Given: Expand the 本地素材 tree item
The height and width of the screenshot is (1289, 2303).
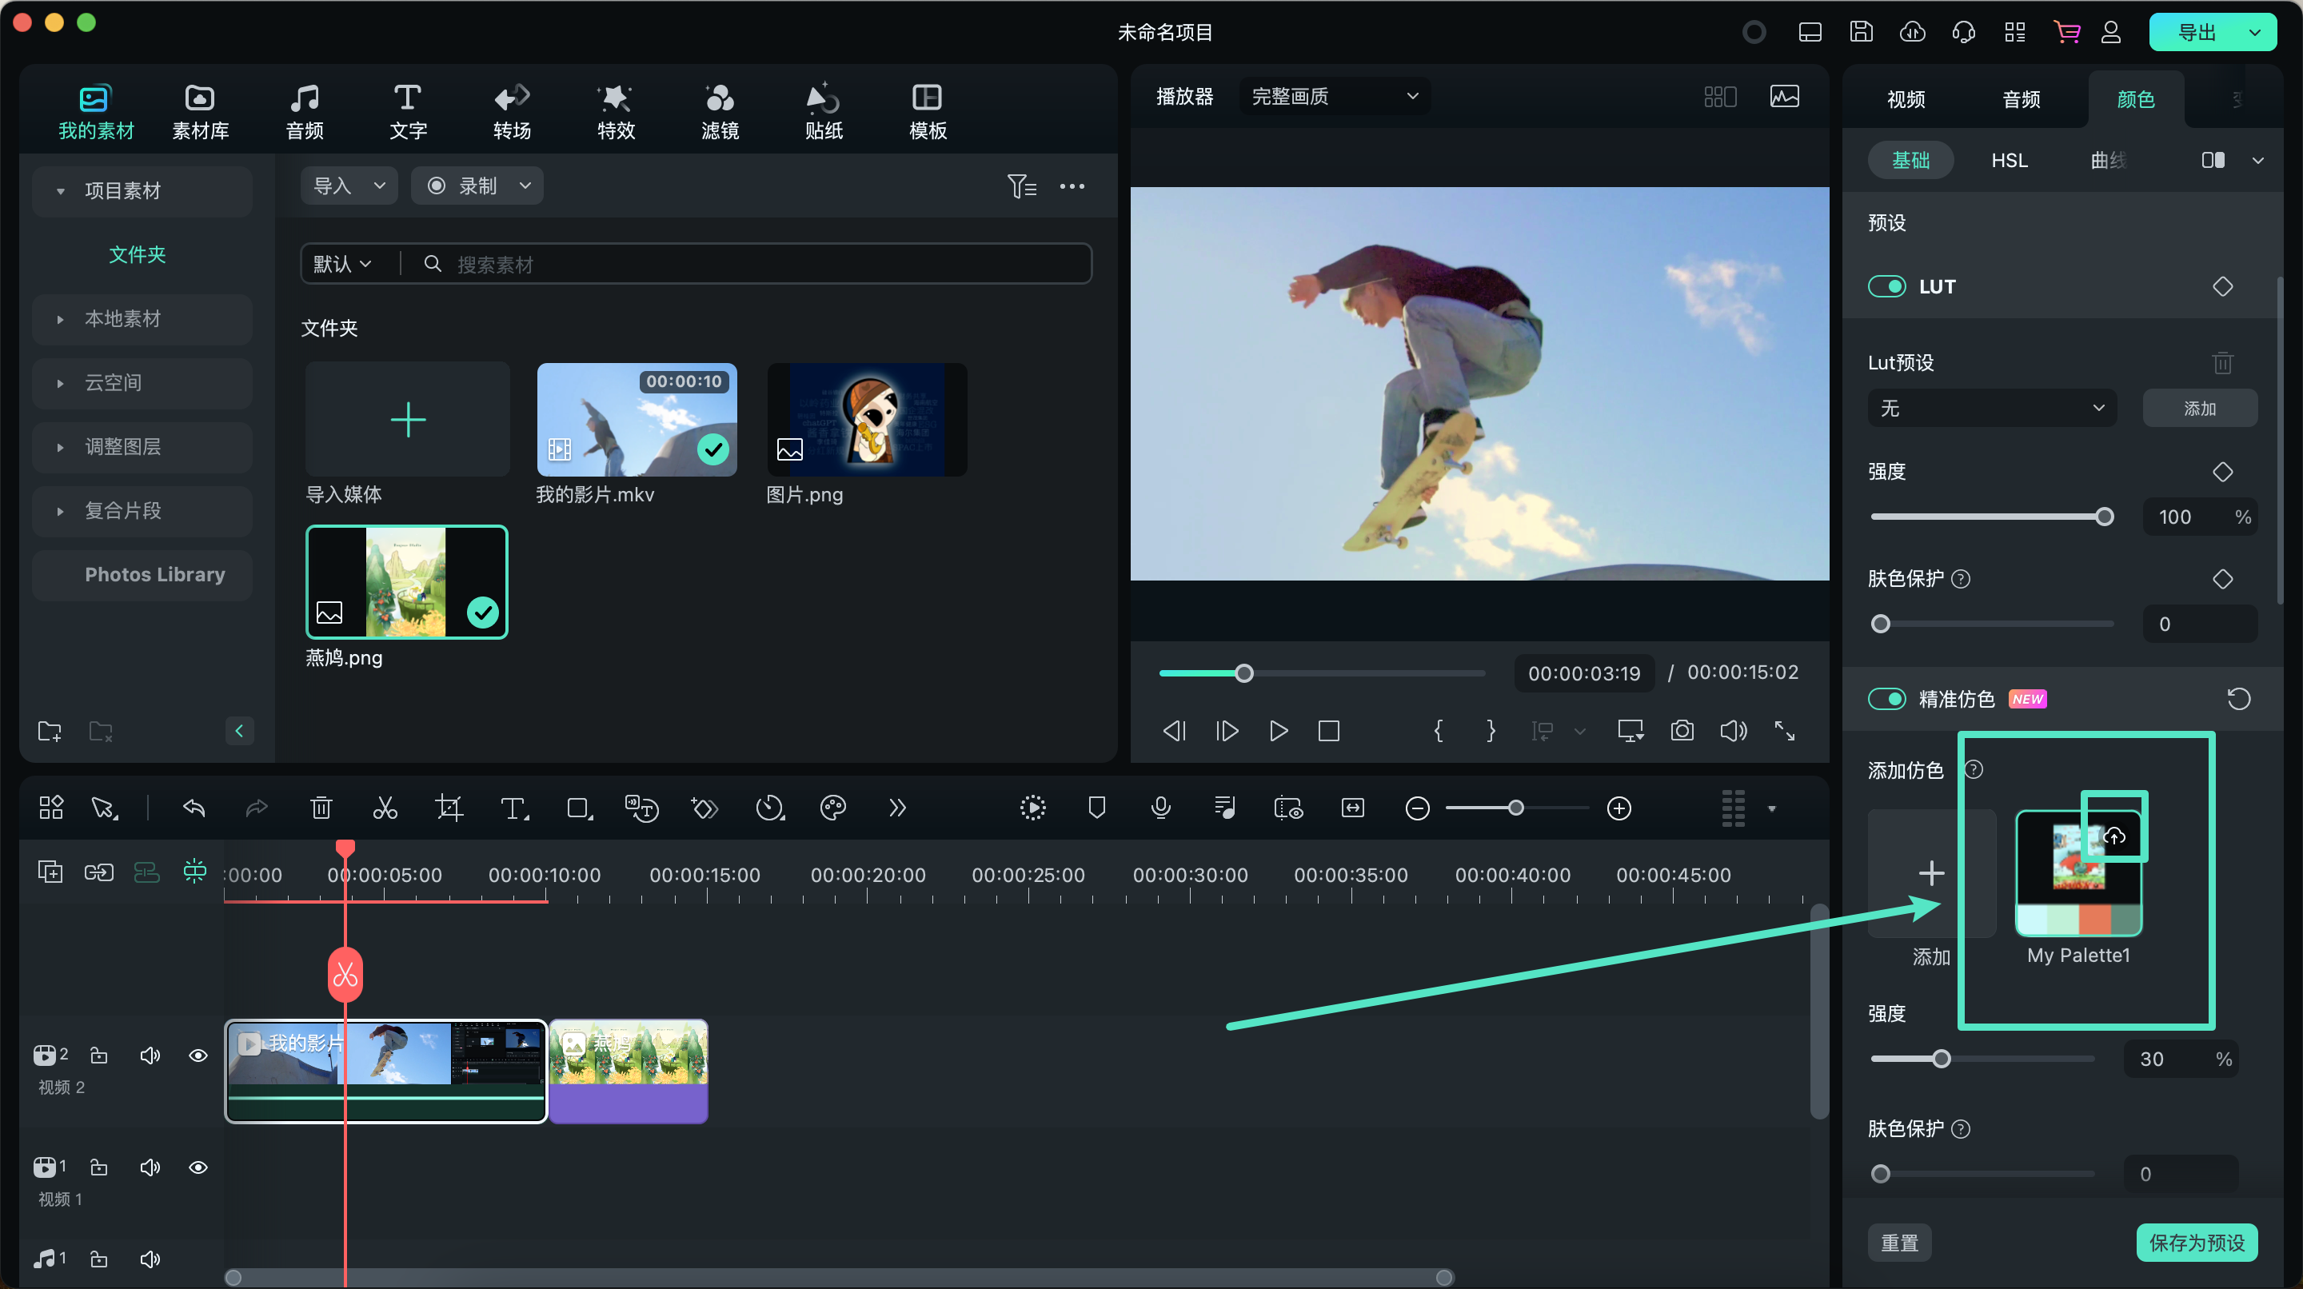Looking at the screenshot, I should click(x=60, y=319).
